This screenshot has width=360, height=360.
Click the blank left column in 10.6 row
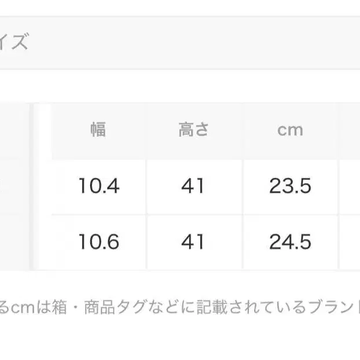14,241
